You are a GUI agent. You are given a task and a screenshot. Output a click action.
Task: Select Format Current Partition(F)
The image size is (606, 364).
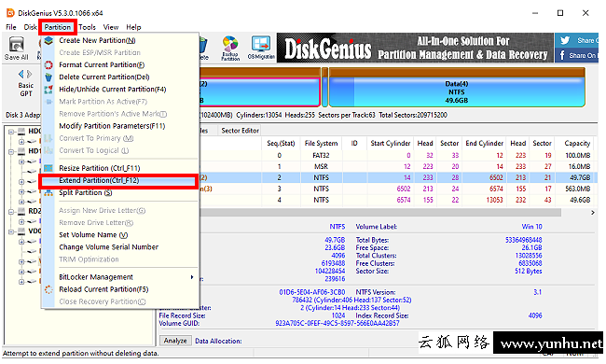click(x=120, y=64)
